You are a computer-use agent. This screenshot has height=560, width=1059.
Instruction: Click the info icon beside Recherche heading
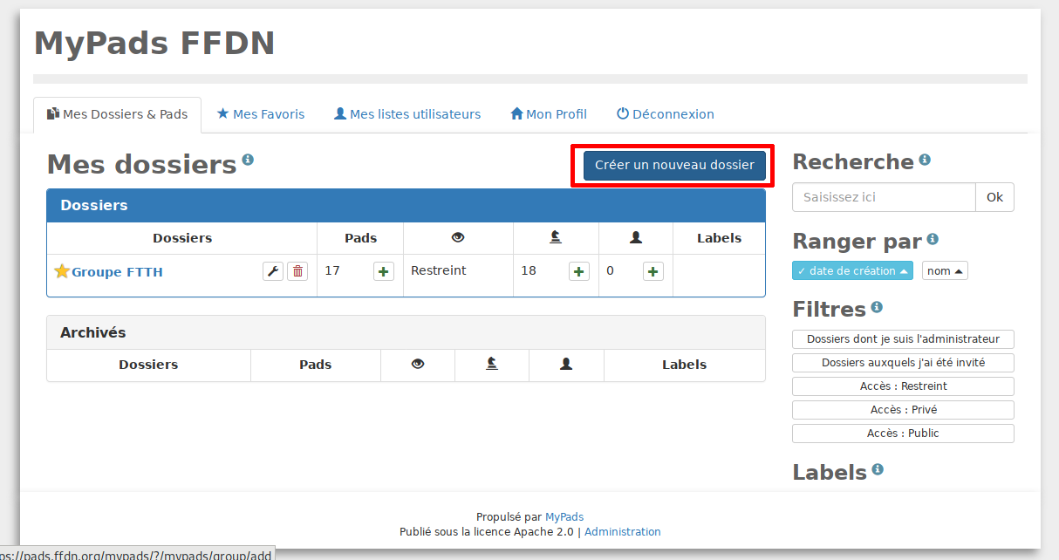pyautogui.click(x=925, y=160)
